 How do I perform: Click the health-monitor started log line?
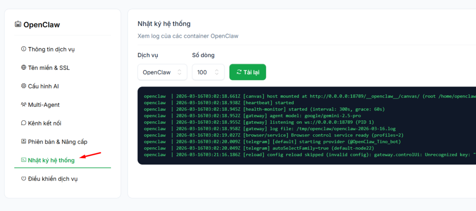coord(264,109)
